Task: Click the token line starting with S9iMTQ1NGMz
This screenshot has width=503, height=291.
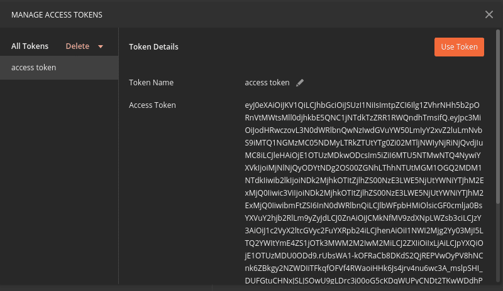Action: point(364,143)
